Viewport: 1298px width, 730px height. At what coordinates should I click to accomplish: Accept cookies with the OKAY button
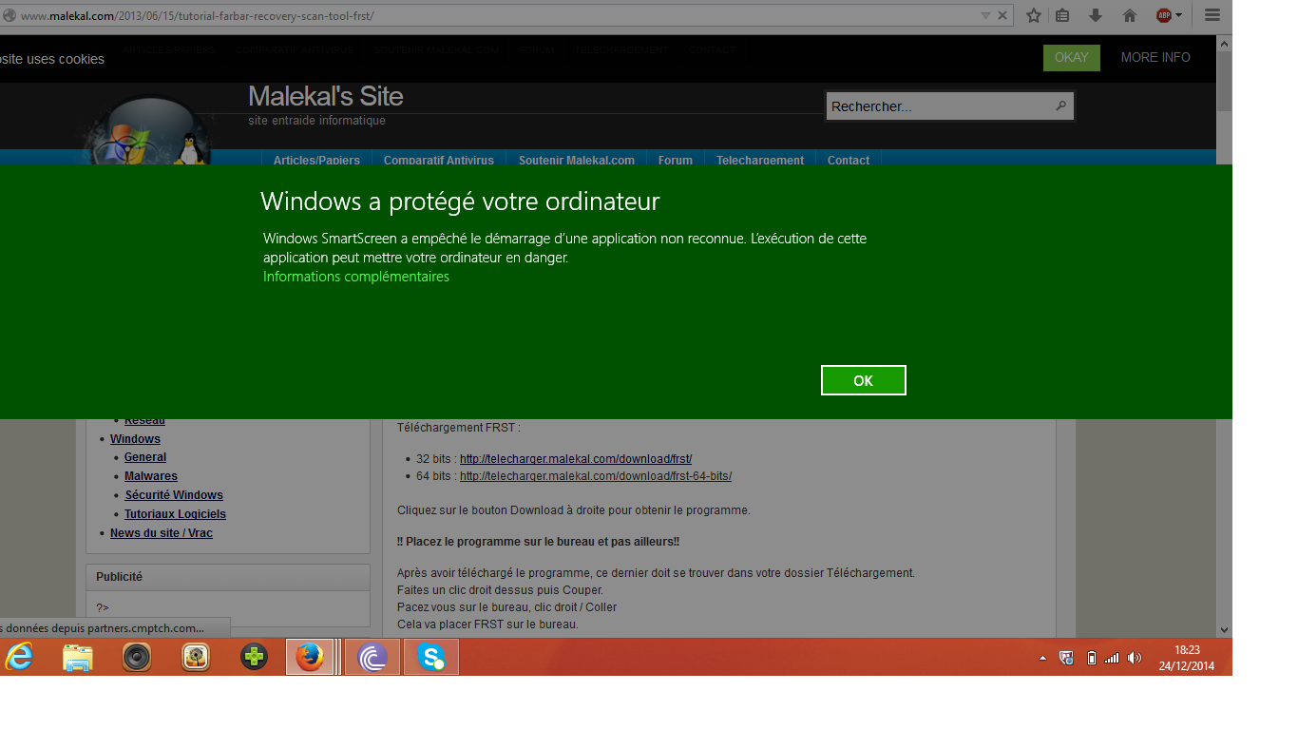pos(1071,58)
